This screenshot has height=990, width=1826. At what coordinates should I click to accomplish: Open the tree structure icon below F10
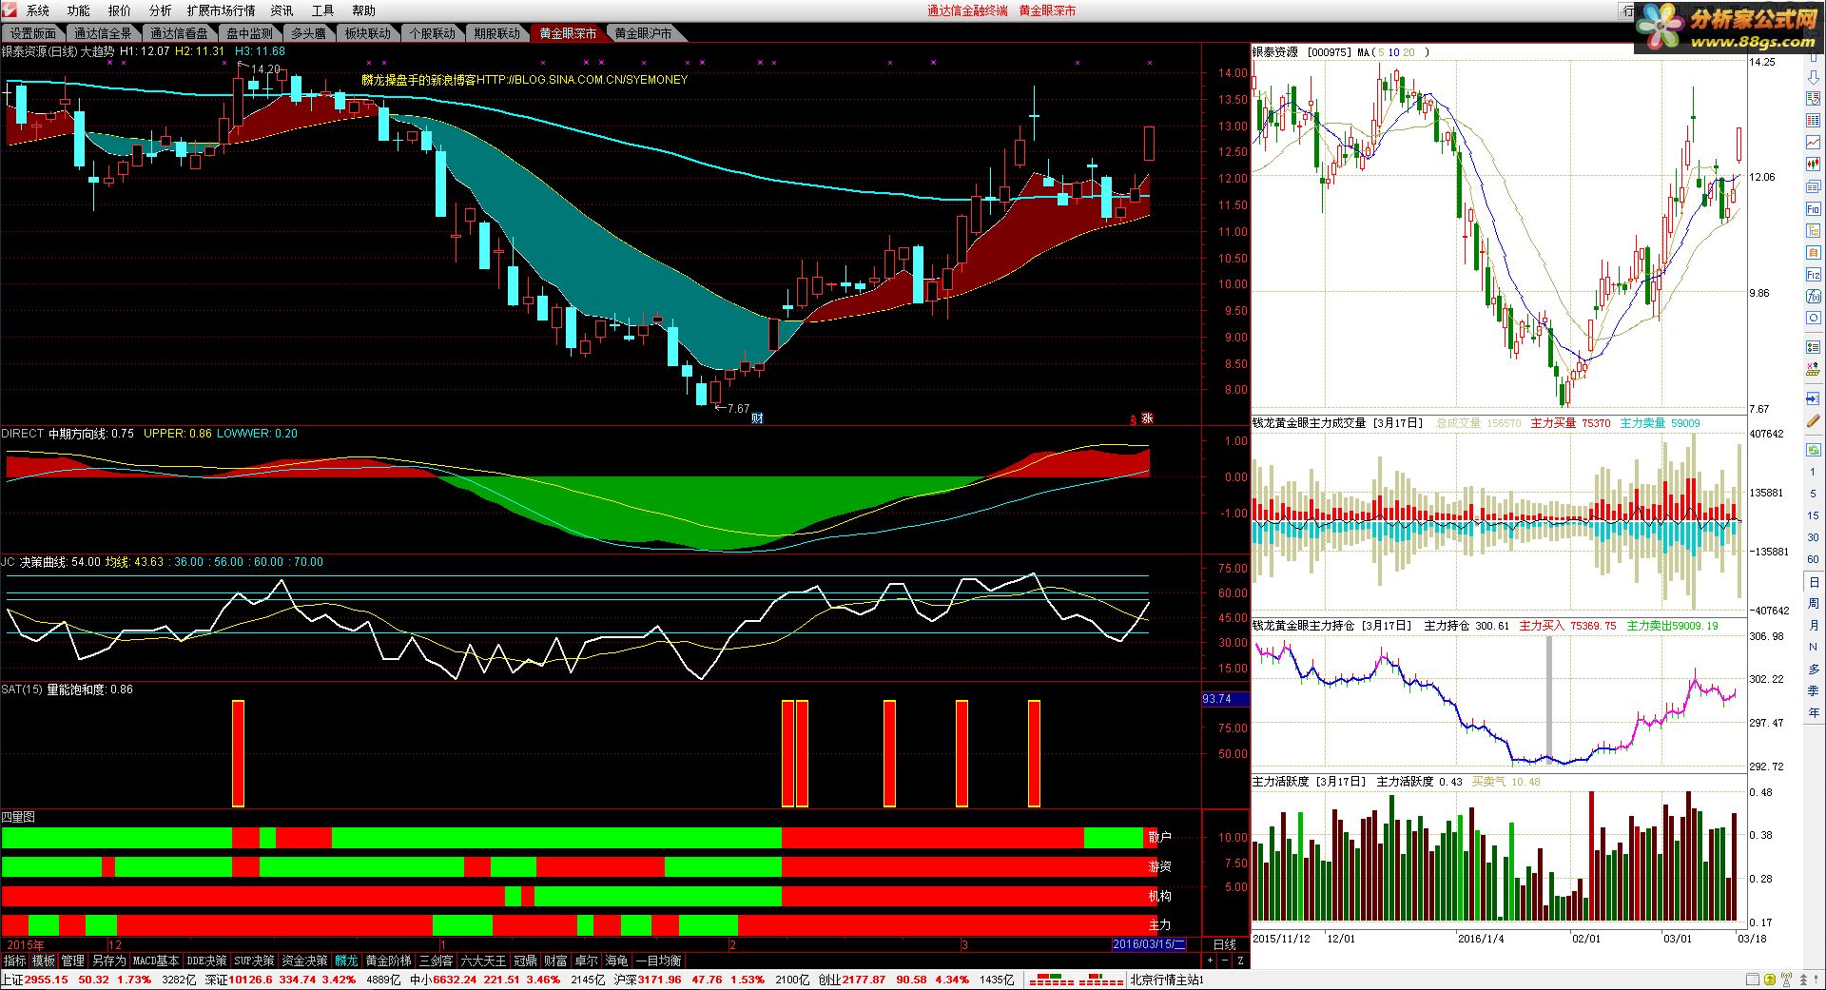[1813, 231]
